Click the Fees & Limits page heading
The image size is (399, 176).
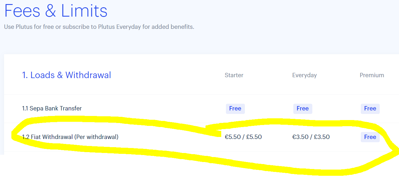click(56, 10)
